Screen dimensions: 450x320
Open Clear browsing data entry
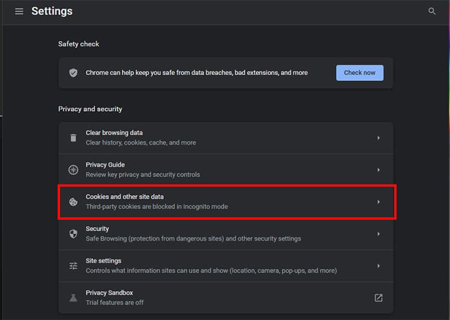click(226, 138)
